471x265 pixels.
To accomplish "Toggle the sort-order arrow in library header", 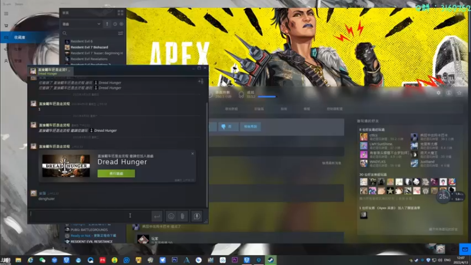I will point(107,24).
